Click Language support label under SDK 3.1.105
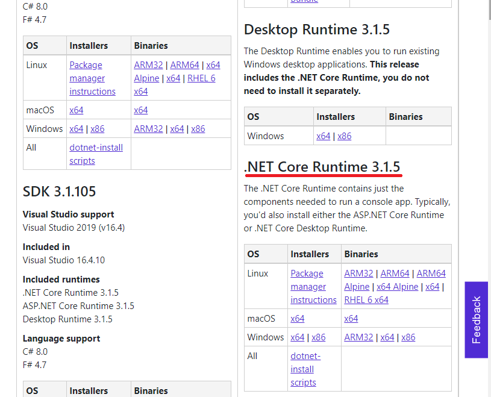Viewport: 491px width, 397px height. coord(61,339)
